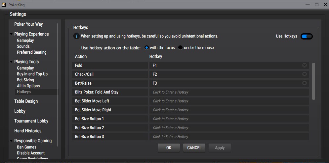Select the Hotkeys sidebar item
The height and width of the screenshot is (163, 329).
[x=36, y=92]
